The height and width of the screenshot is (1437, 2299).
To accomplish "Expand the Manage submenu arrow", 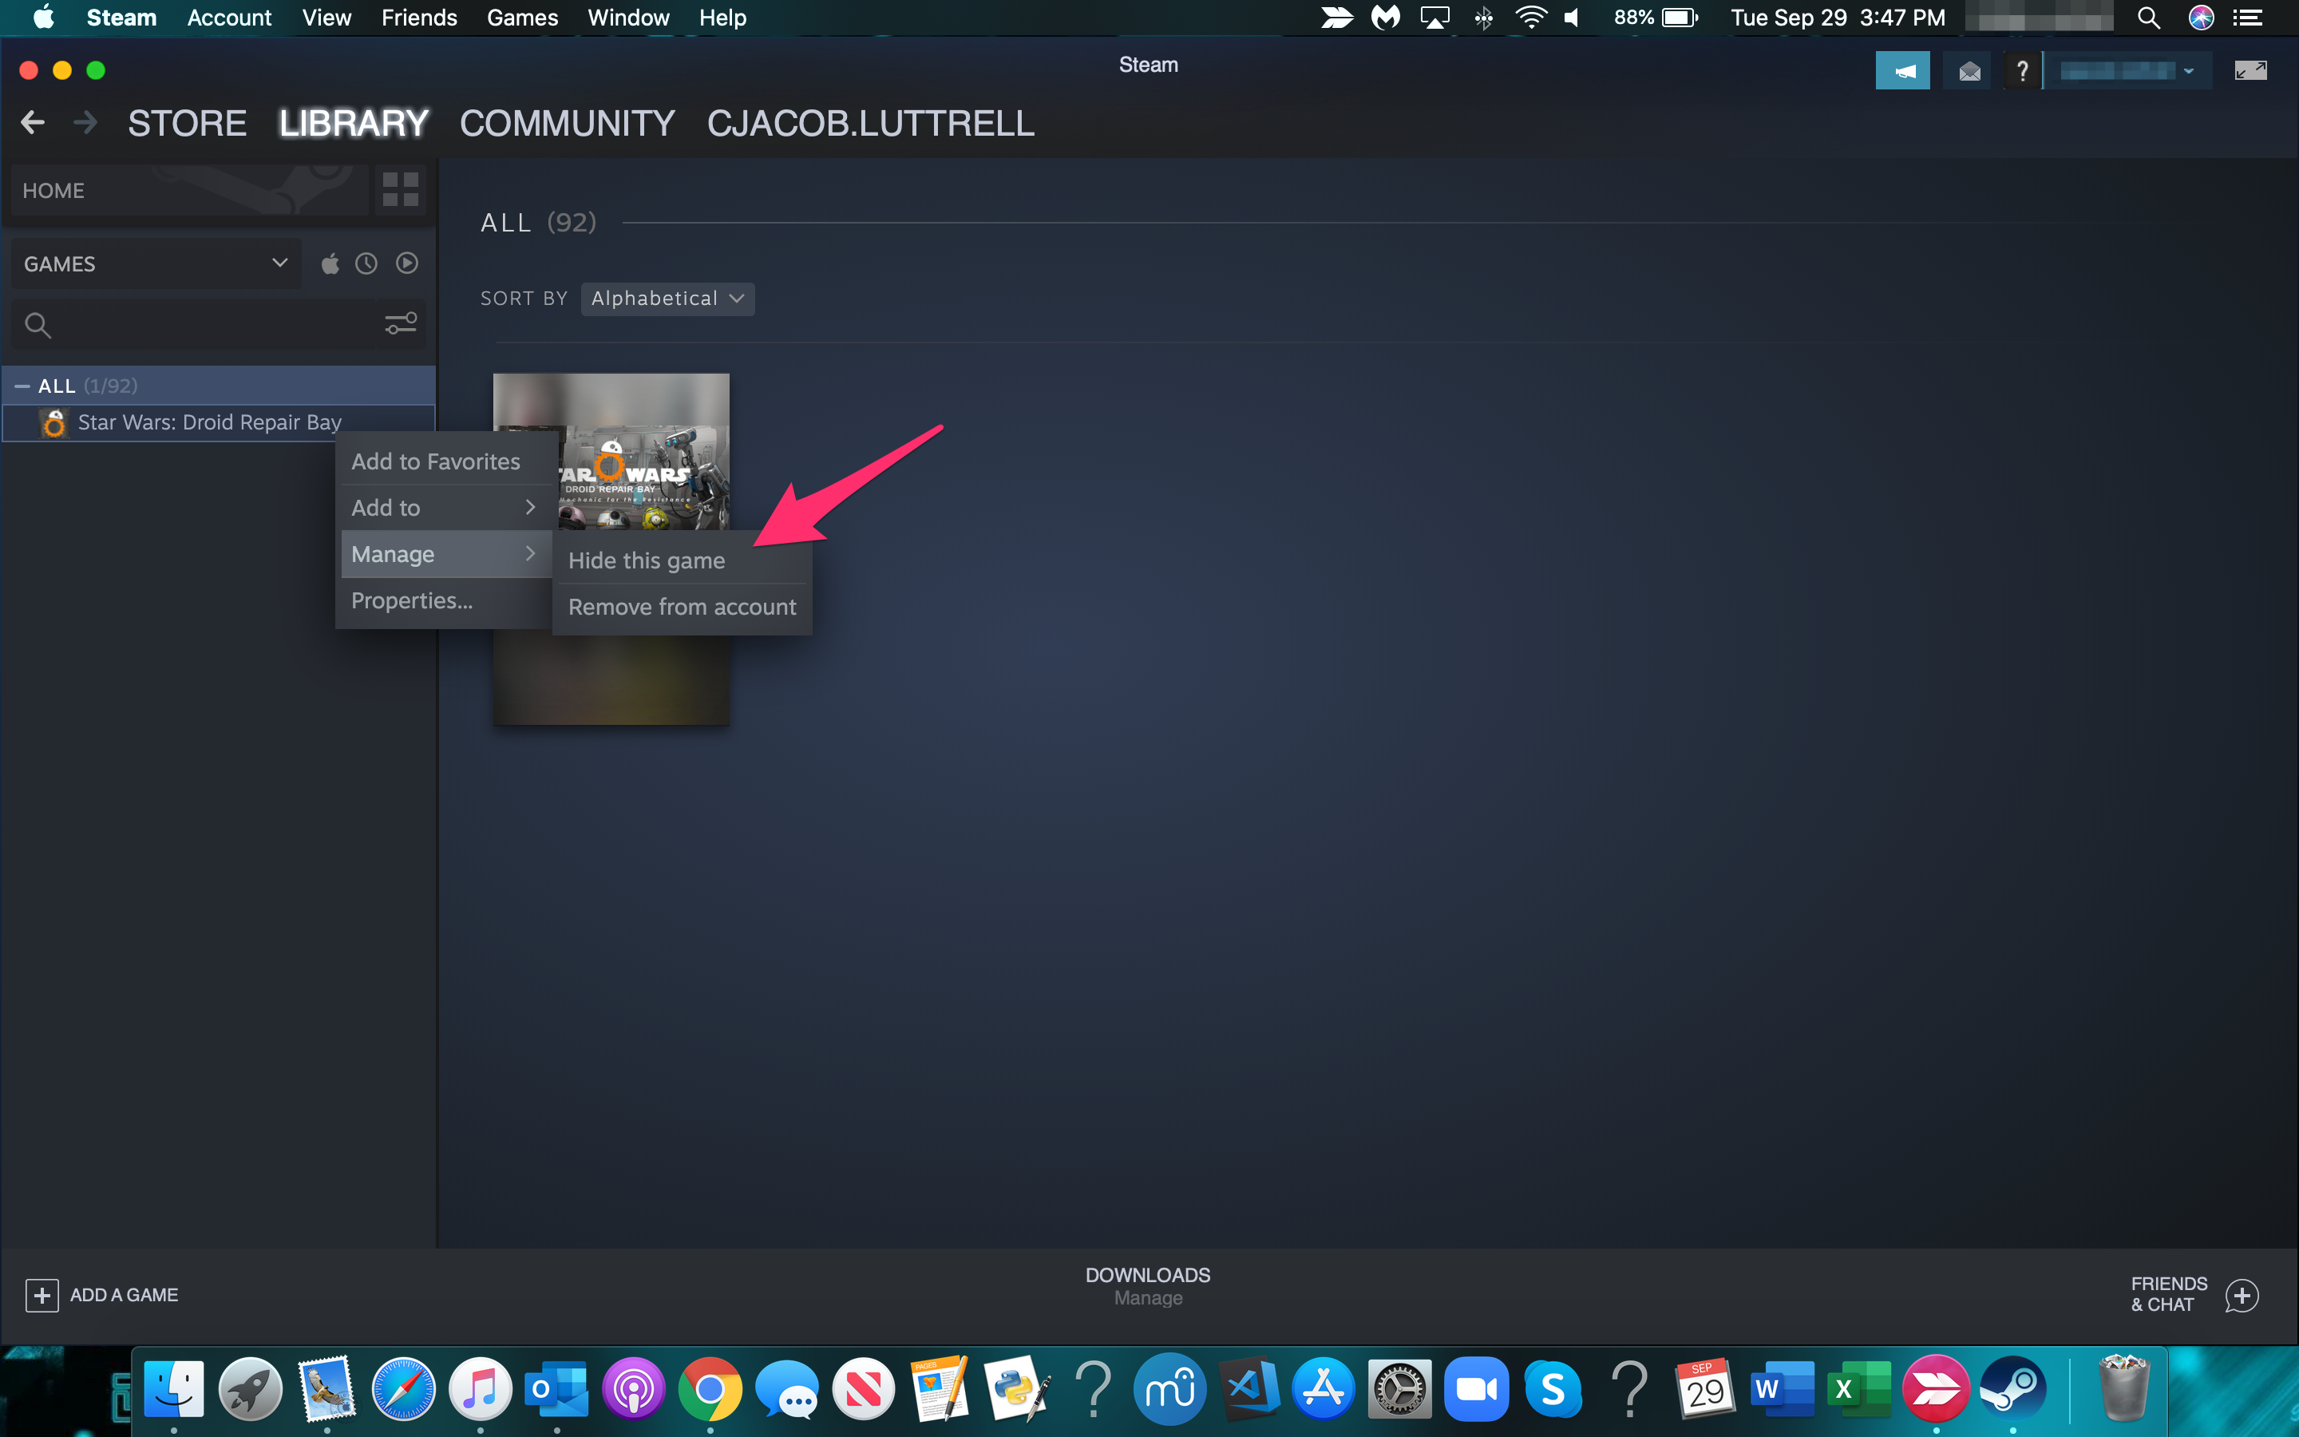I will point(532,553).
